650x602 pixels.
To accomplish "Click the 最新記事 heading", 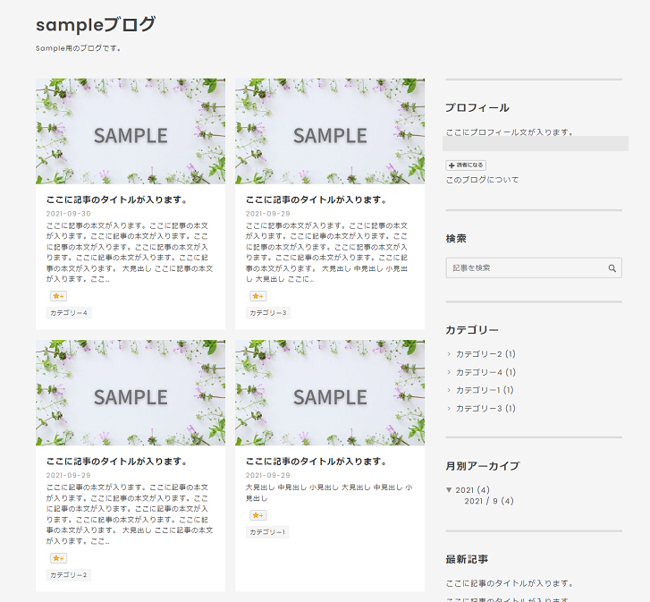I will (x=467, y=559).
